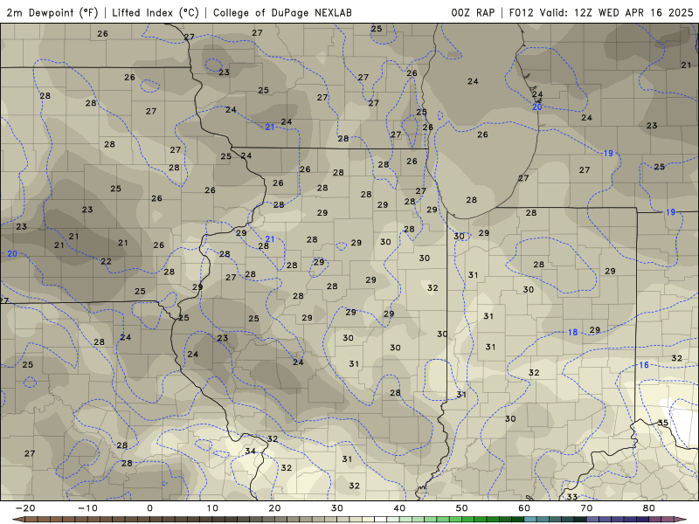This screenshot has height=524, width=699.
Task: Click the '70' colorbar tick label
Action: point(586,508)
